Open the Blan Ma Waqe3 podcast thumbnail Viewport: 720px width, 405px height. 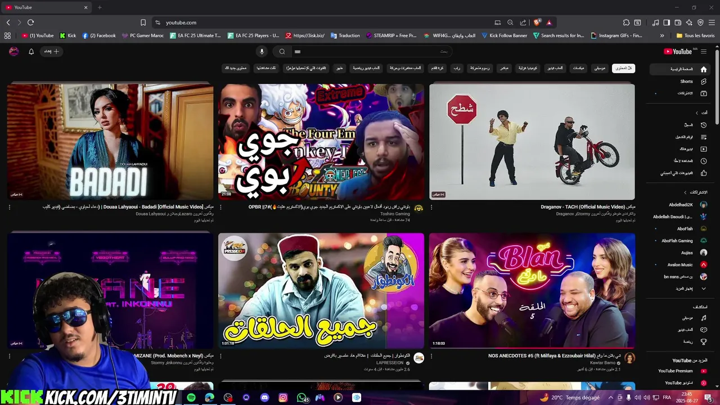[532, 291]
